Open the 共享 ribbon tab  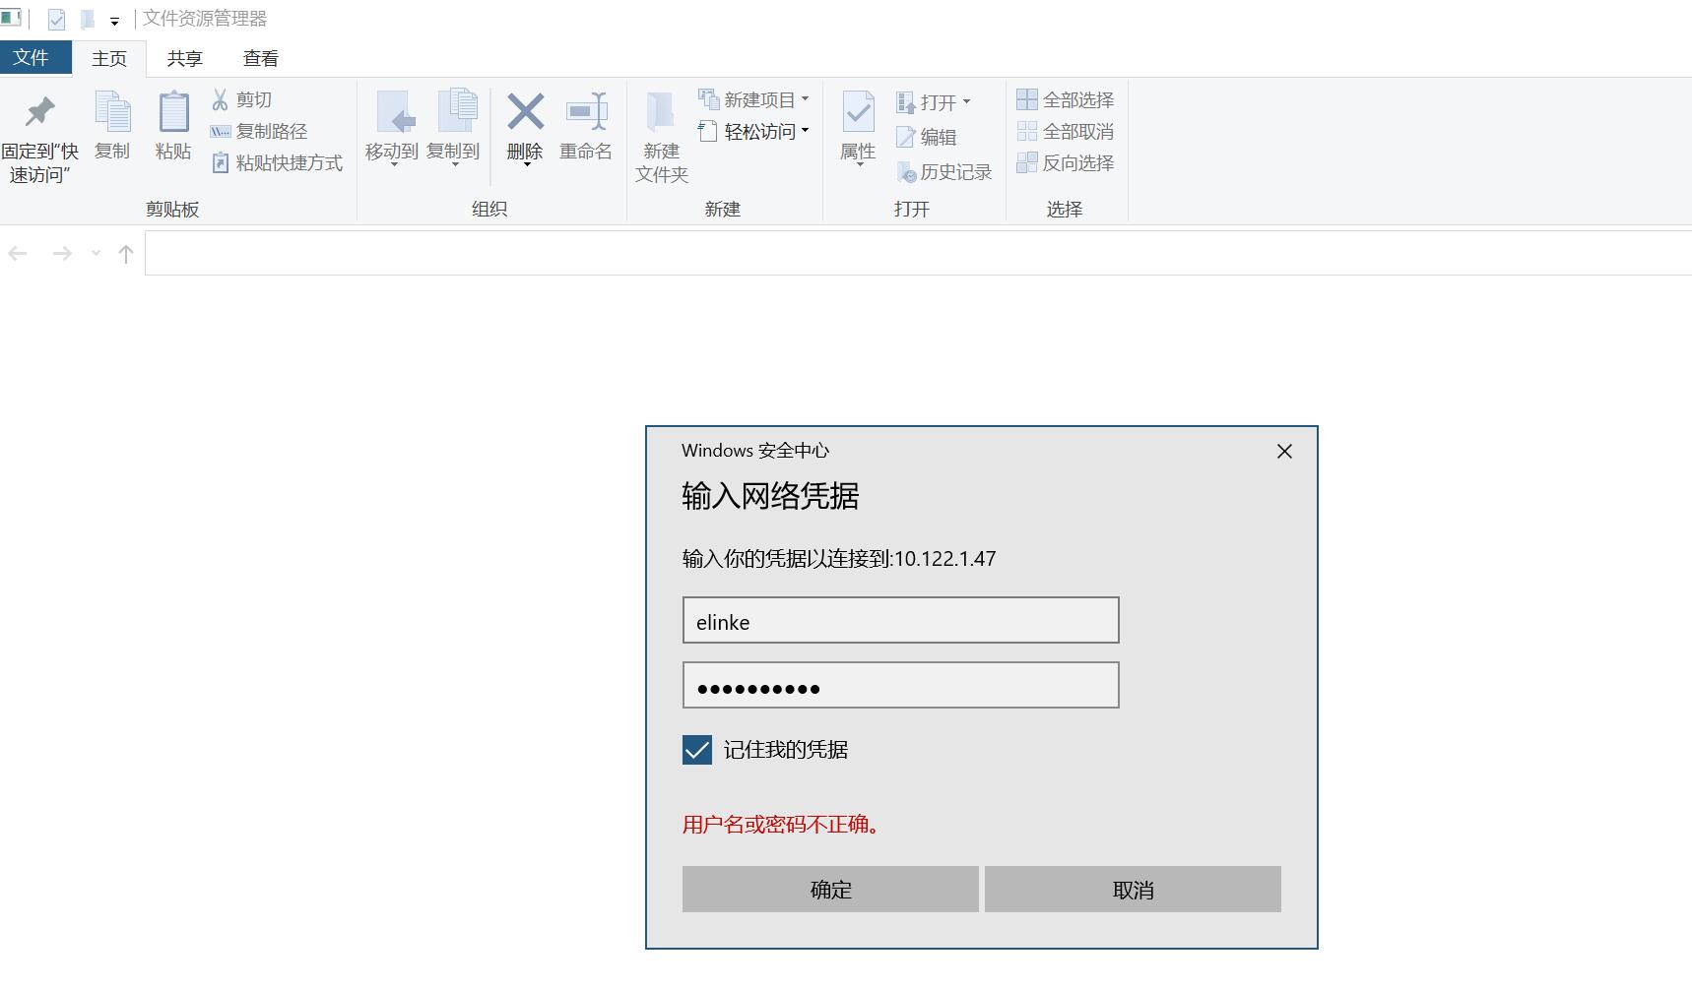182,58
